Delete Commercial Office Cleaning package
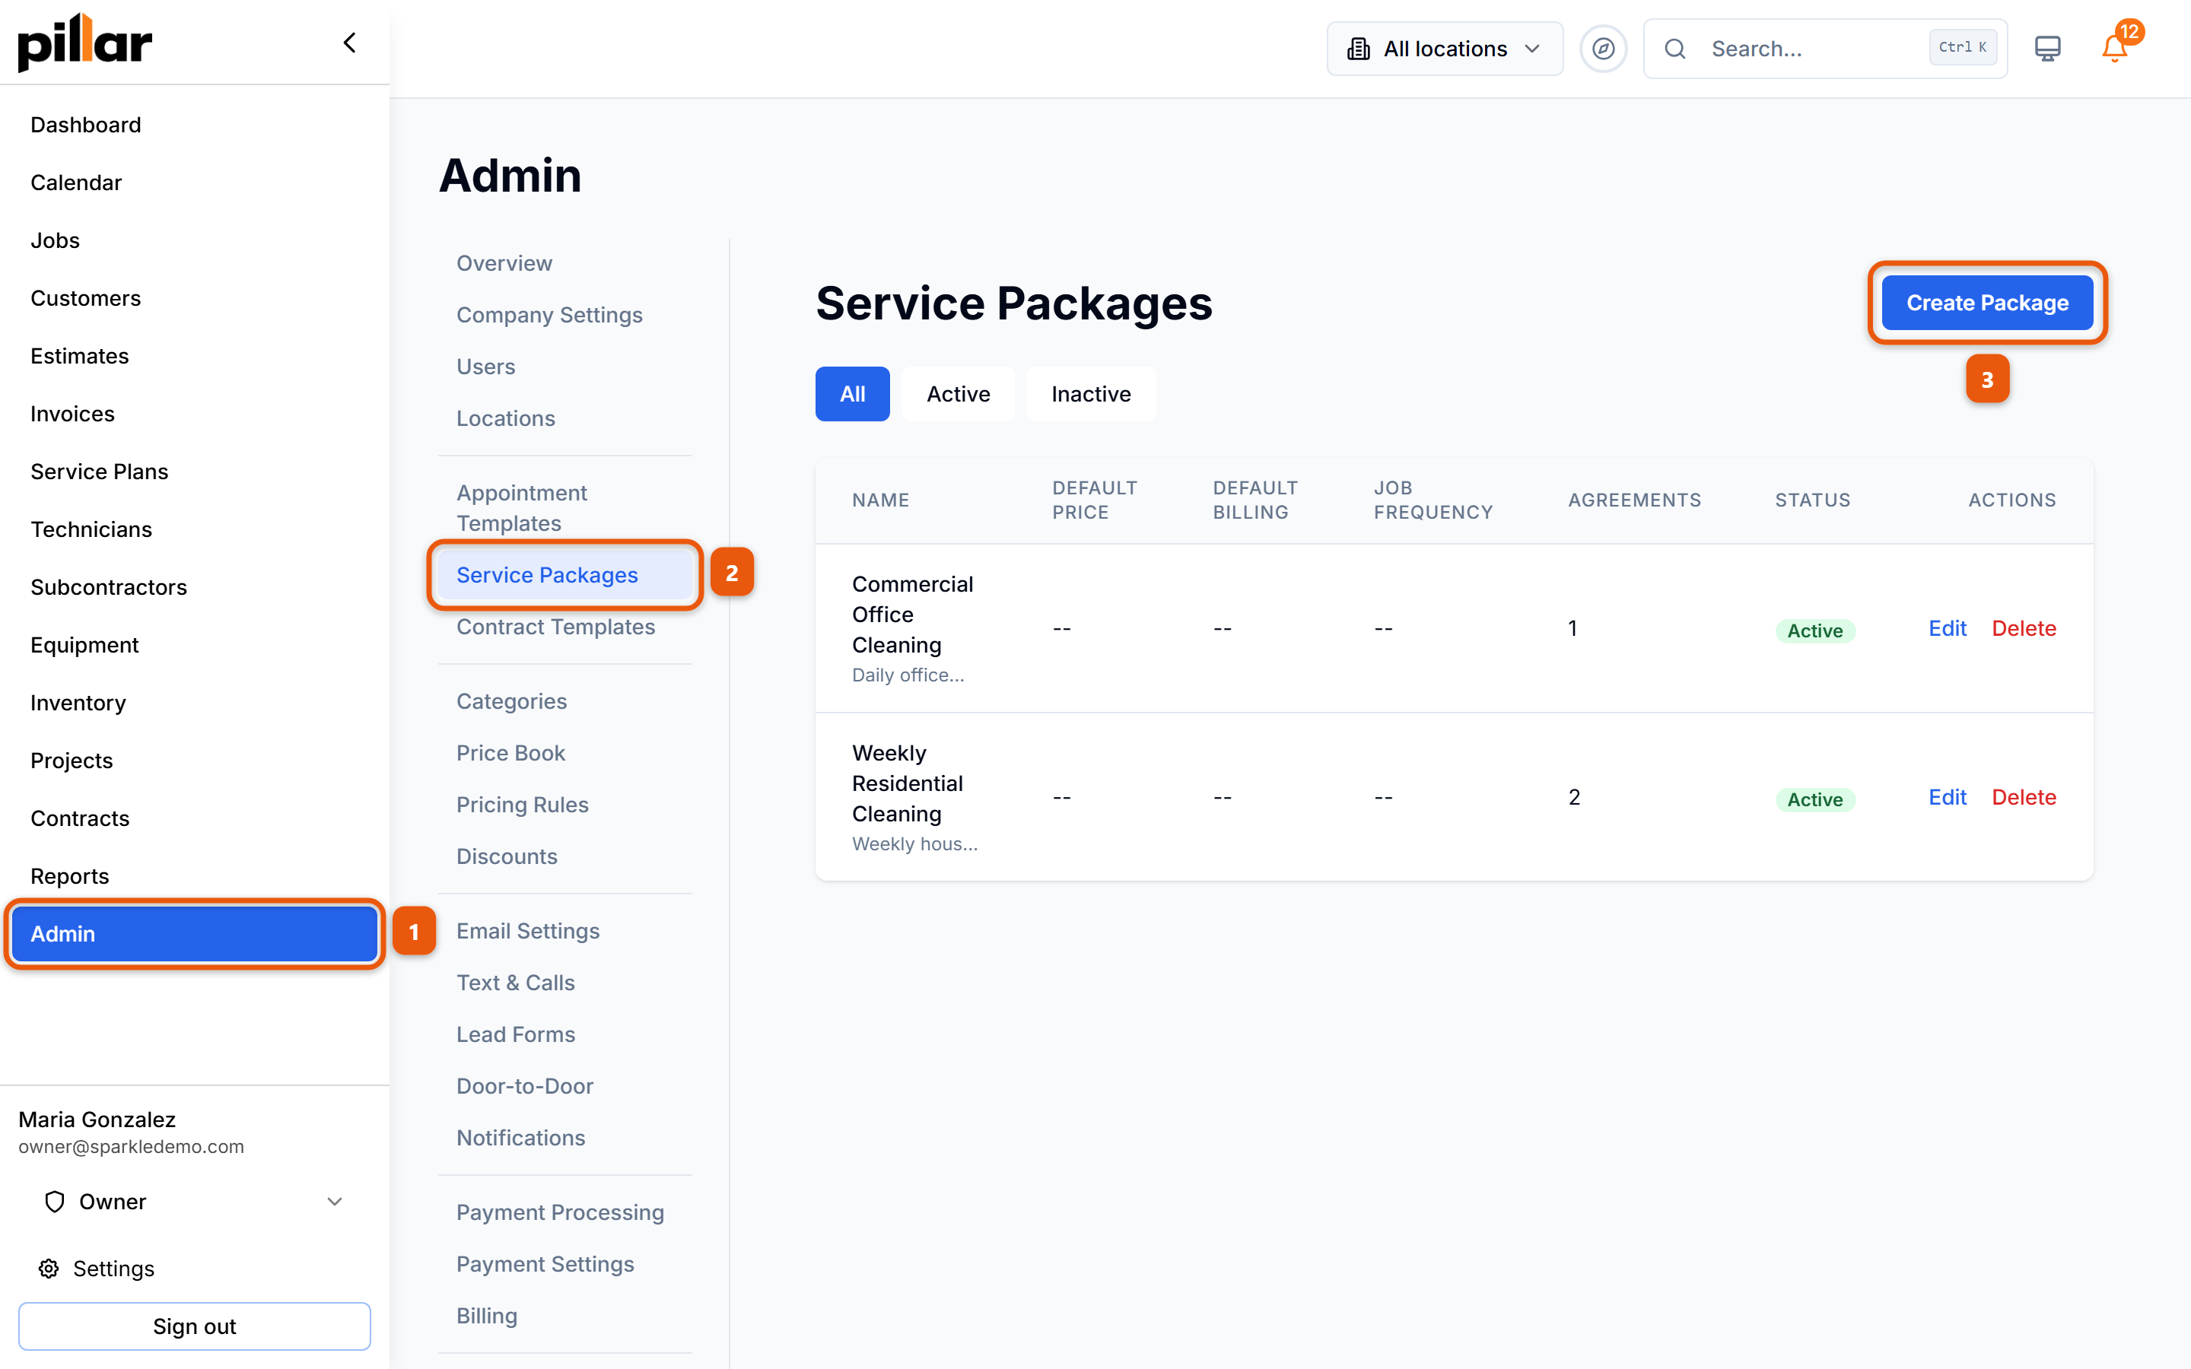 point(2024,628)
